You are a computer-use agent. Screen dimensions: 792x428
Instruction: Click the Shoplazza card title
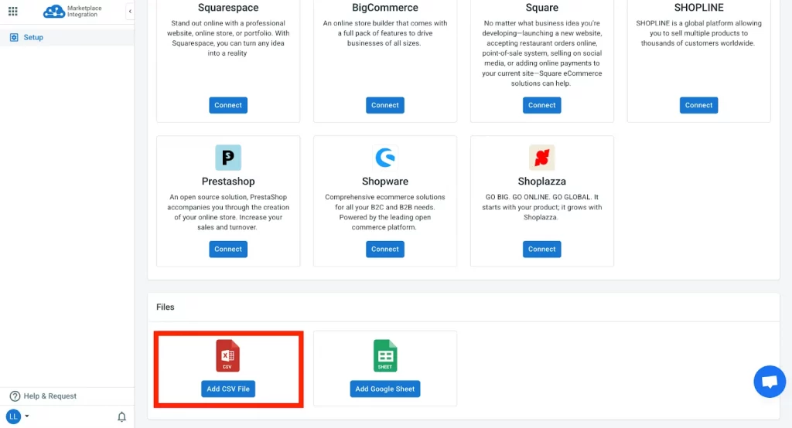(x=542, y=182)
